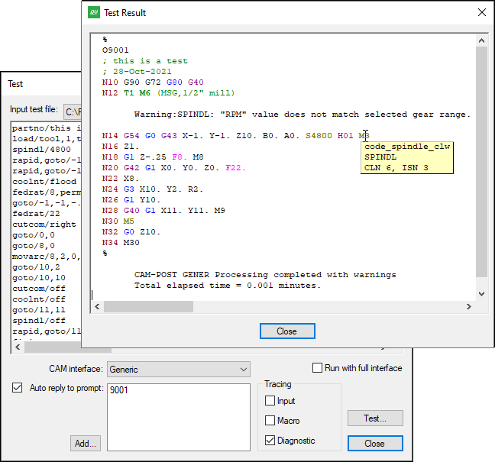
Task: Click 'fedrat/22' in the test input list
Action: (37, 214)
